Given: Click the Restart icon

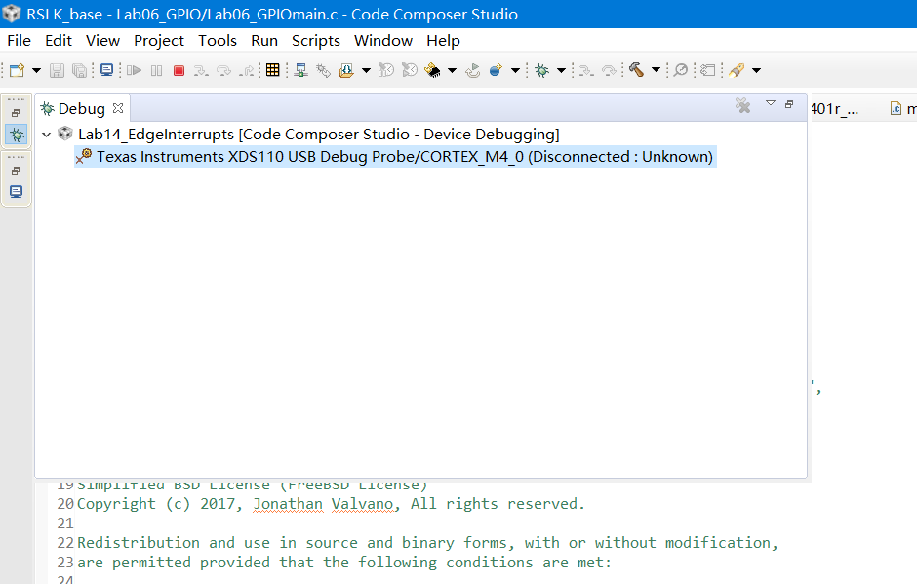Looking at the screenshot, I should [472, 71].
